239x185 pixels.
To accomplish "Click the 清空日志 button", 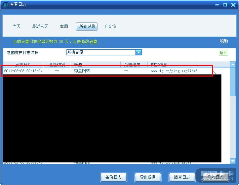I will pos(182,177).
